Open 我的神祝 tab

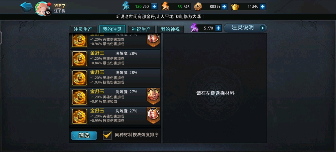pyautogui.click(x=170, y=29)
